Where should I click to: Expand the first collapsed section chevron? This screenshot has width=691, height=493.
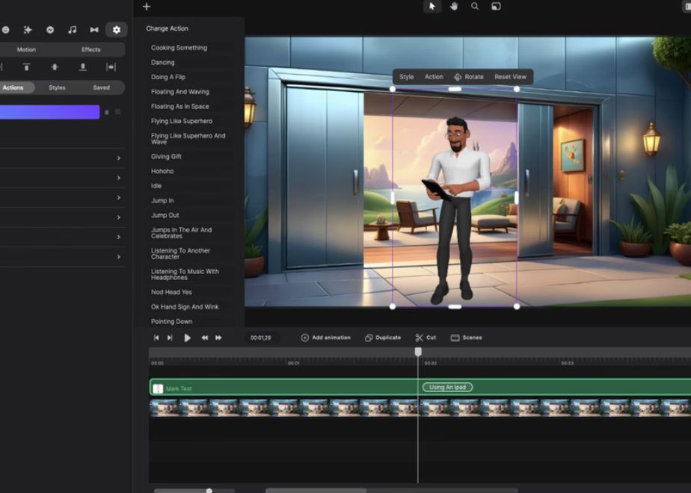click(x=118, y=158)
